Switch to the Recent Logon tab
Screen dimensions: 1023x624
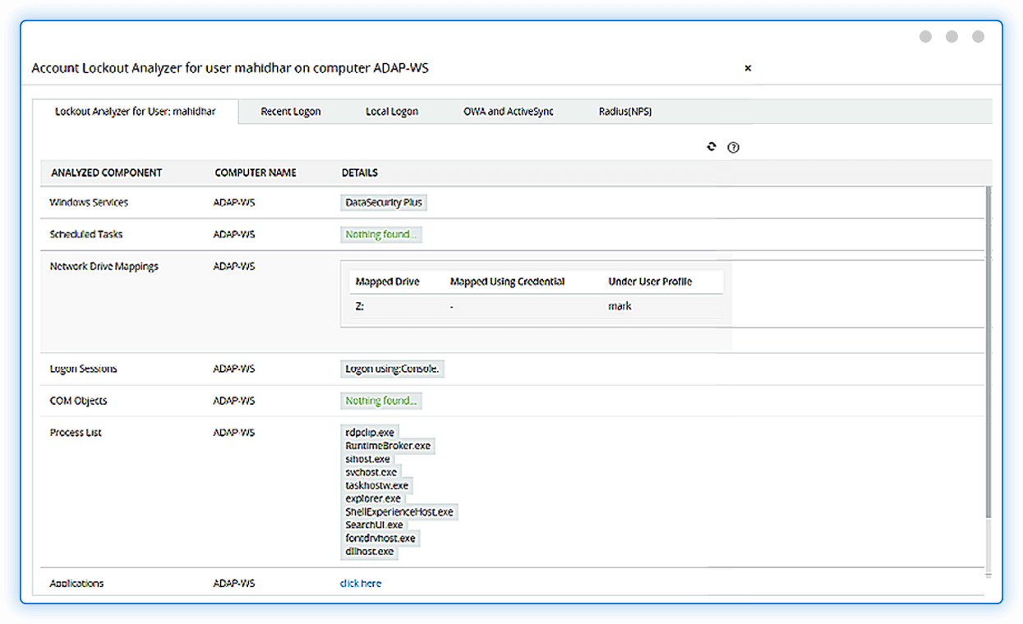point(290,112)
